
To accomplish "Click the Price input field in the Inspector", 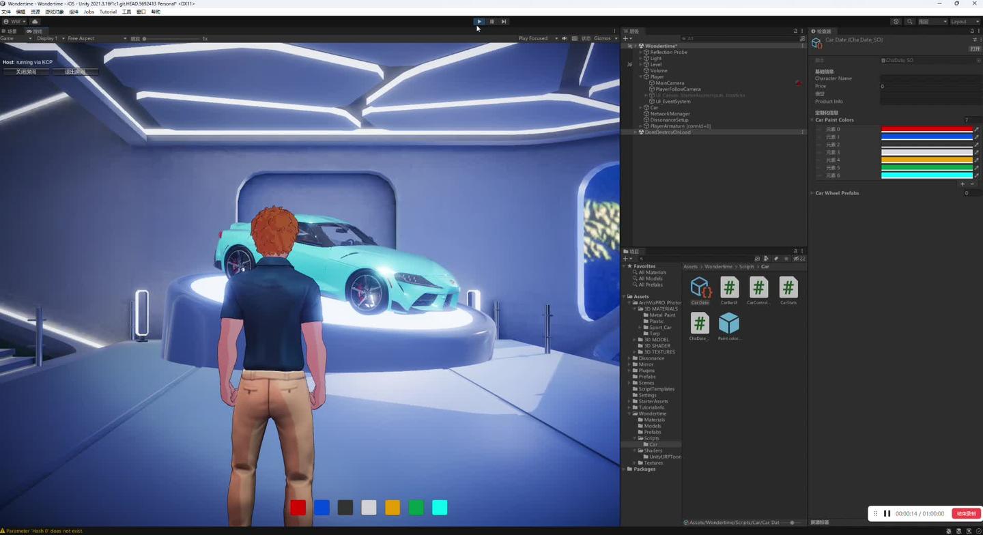I will click(928, 86).
